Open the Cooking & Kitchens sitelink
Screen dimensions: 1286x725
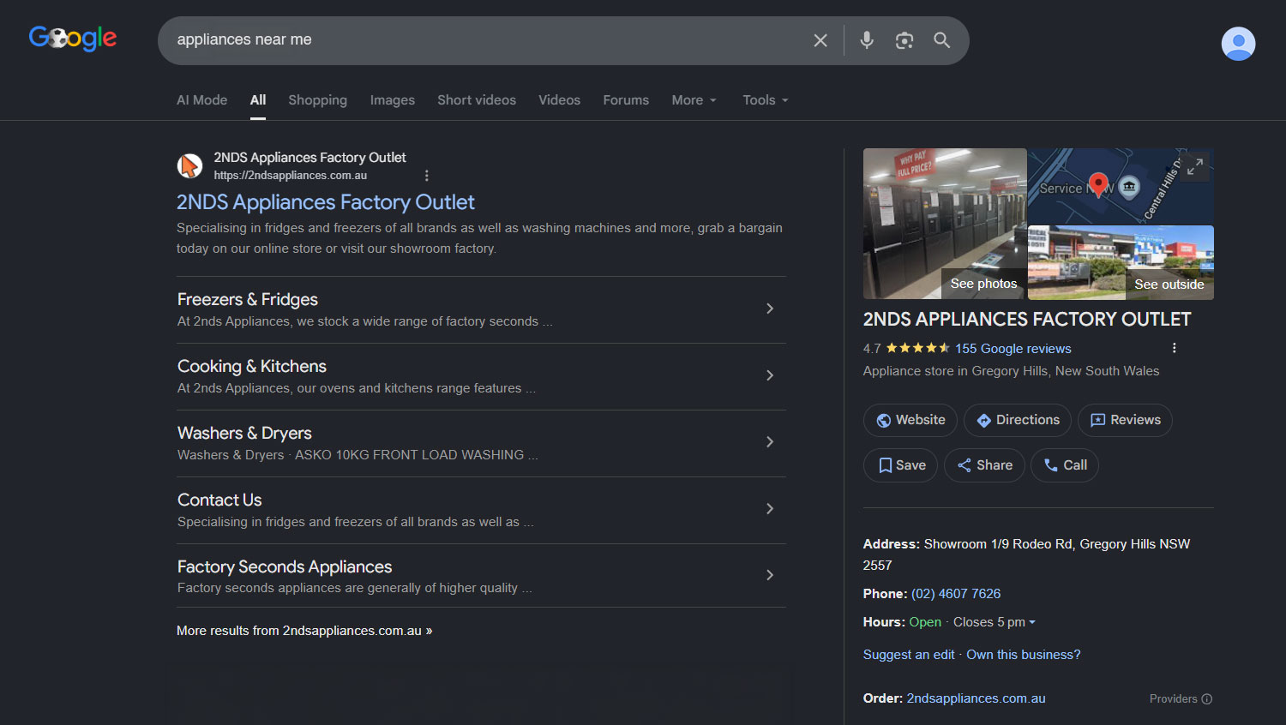(252, 366)
